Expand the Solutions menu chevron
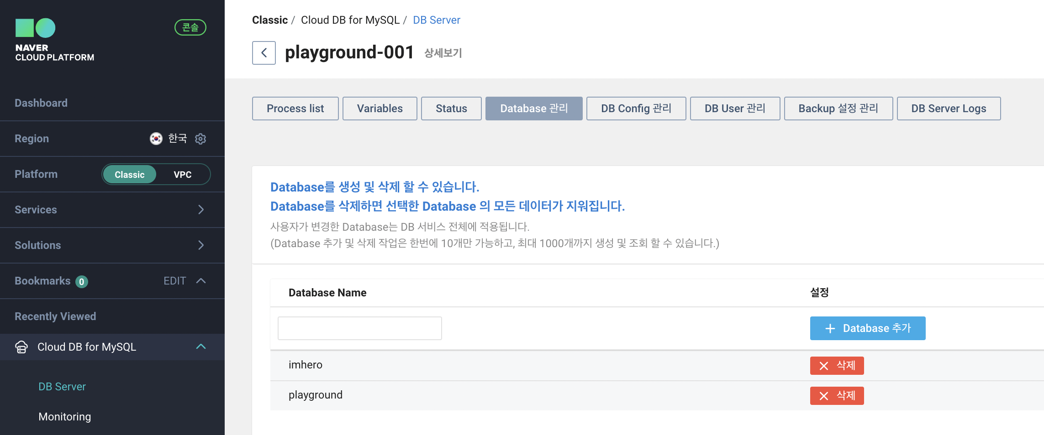Viewport: 1044px width, 435px height. 201,245
